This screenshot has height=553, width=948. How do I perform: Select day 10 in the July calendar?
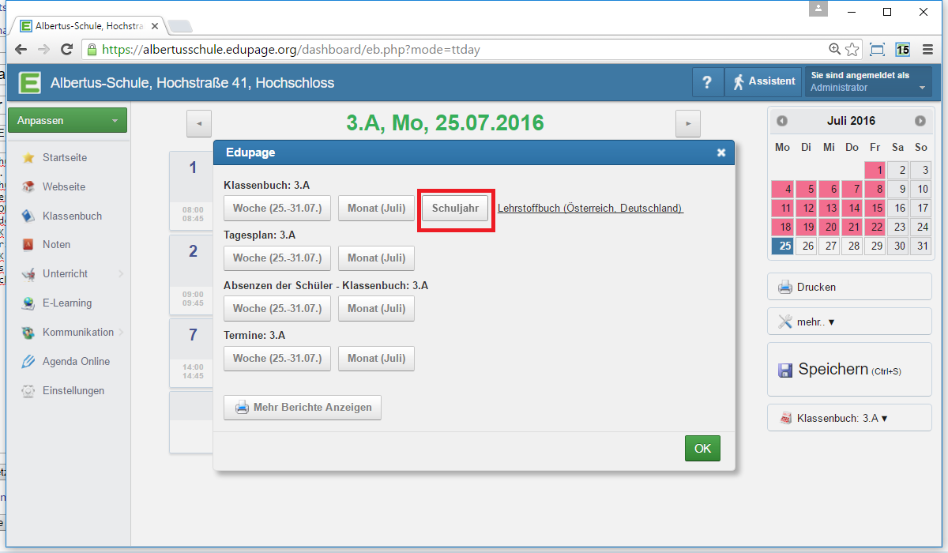tap(920, 189)
